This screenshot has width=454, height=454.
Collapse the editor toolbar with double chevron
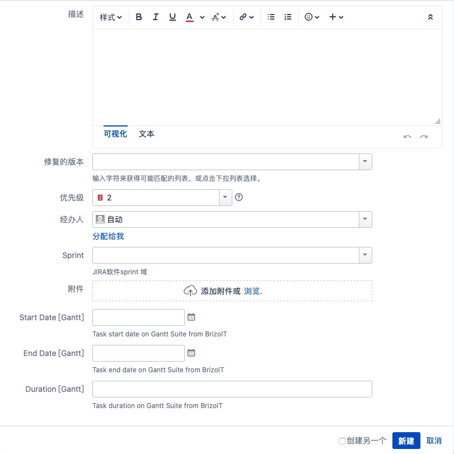(430, 17)
